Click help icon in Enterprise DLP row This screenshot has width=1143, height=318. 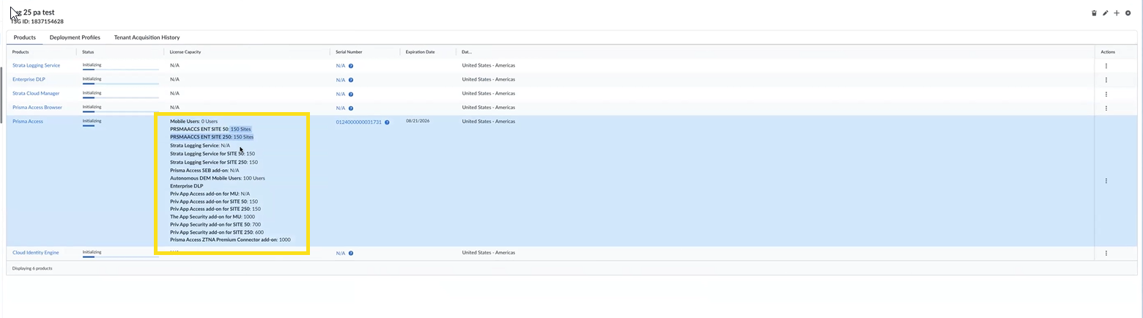pyautogui.click(x=351, y=80)
